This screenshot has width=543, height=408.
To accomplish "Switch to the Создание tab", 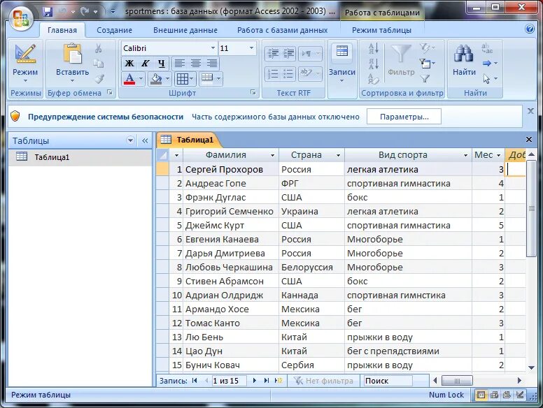I will coord(114,30).
